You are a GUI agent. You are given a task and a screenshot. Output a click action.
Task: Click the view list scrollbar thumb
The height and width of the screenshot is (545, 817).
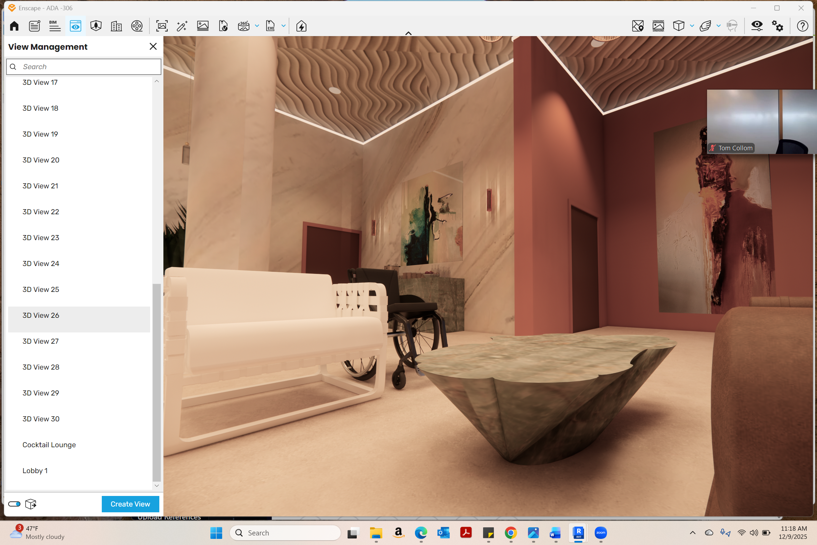(x=157, y=382)
